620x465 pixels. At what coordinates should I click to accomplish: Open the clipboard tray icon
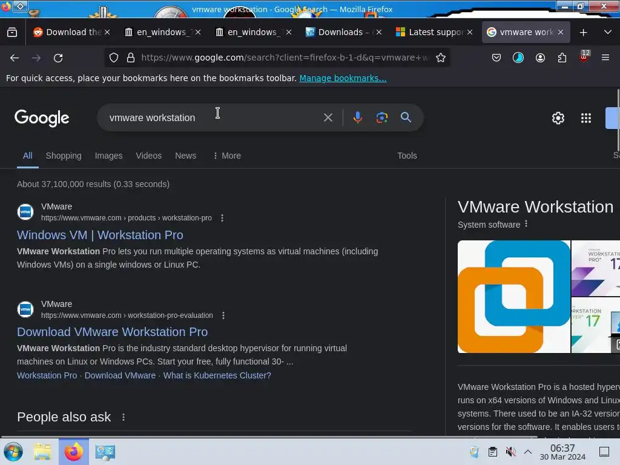(x=493, y=452)
